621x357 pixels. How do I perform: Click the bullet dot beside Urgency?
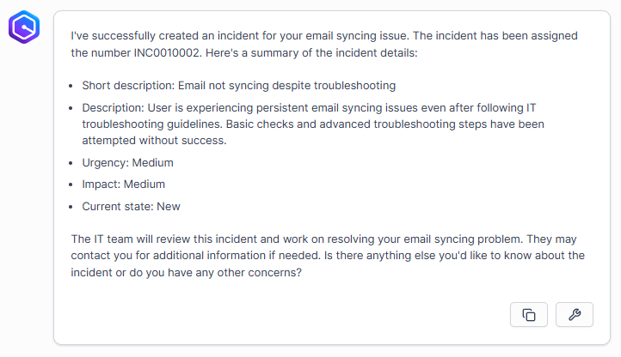(70, 163)
